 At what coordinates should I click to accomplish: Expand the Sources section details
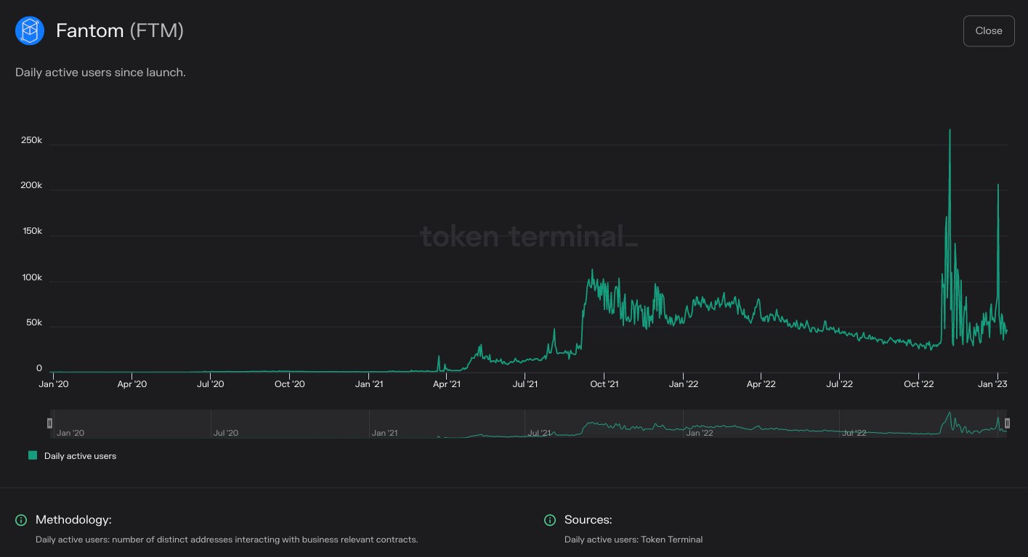550,520
